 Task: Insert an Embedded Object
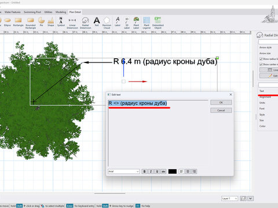(x=158, y=23)
